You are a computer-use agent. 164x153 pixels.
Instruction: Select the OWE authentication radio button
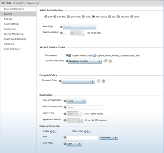[x=132, y=17]
